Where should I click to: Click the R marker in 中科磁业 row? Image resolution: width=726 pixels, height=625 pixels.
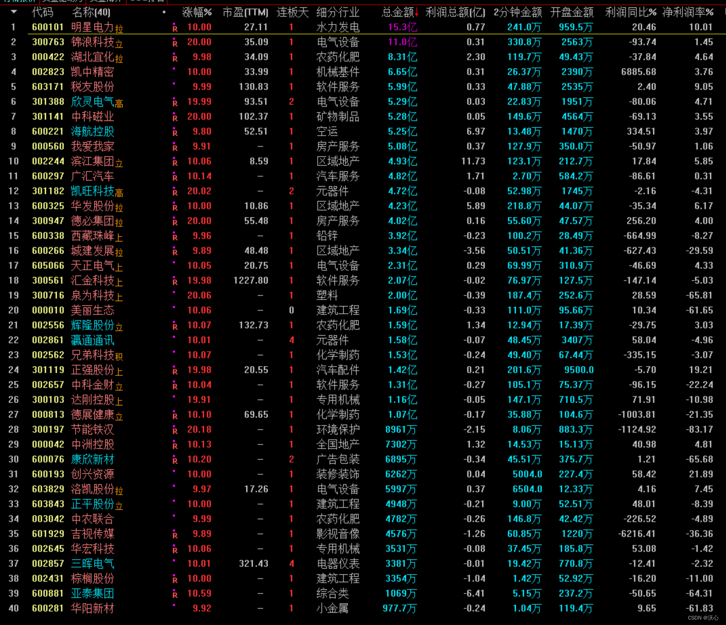tap(175, 118)
